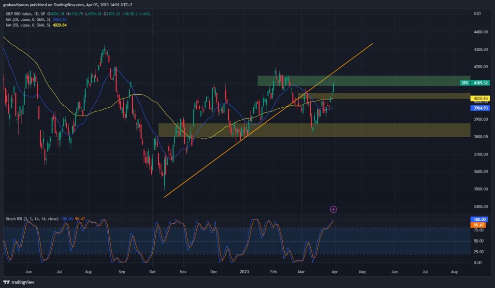Click the orange ascending trendline
Viewport: 495px width, 288px height.
tap(268, 120)
